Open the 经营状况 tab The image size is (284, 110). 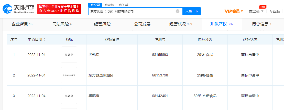tap(181, 24)
